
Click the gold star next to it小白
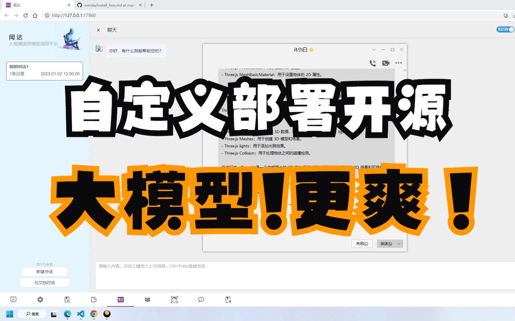311,50
